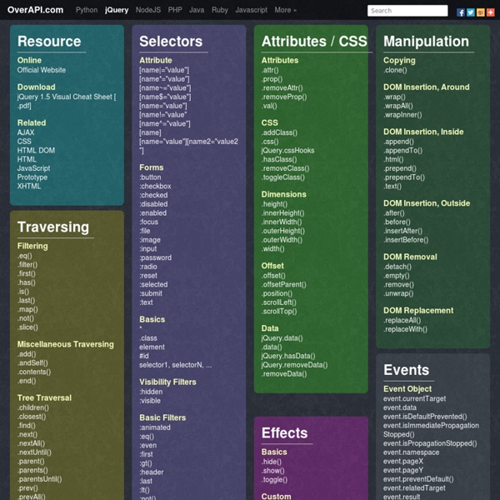Click the .closest() link
500x500 pixels.
pos(32,416)
